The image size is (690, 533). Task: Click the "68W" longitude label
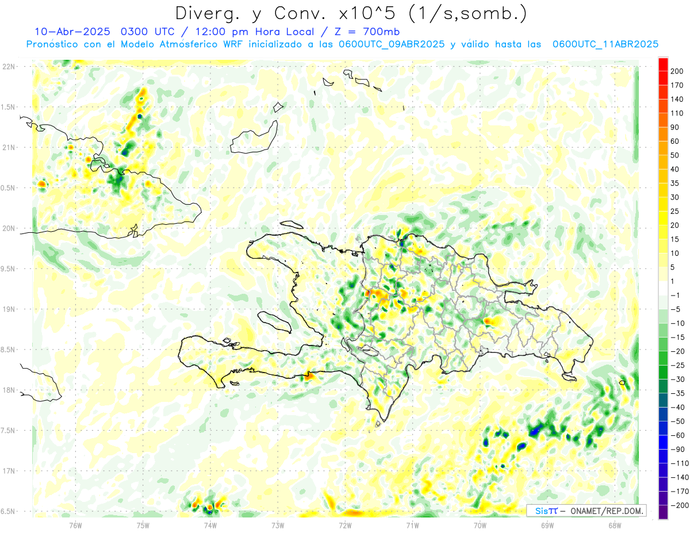[615, 525]
